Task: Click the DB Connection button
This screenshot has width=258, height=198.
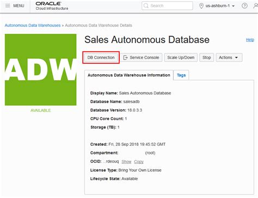Action: point(101,58)
